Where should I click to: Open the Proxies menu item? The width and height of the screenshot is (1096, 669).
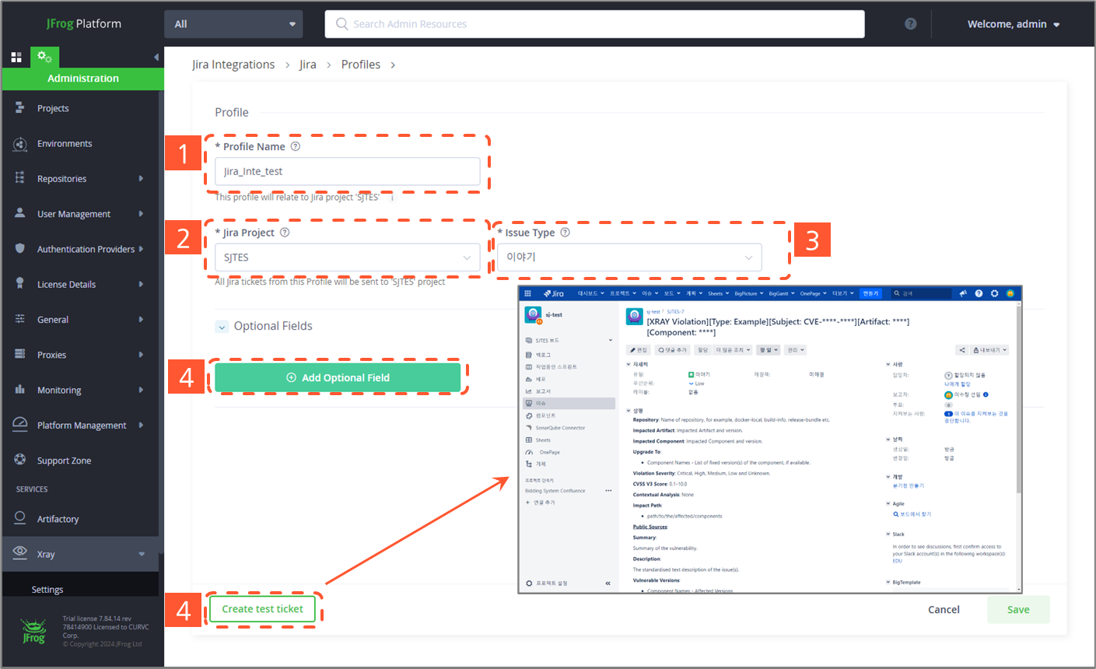pyautogui.click(x=80, y=355)
